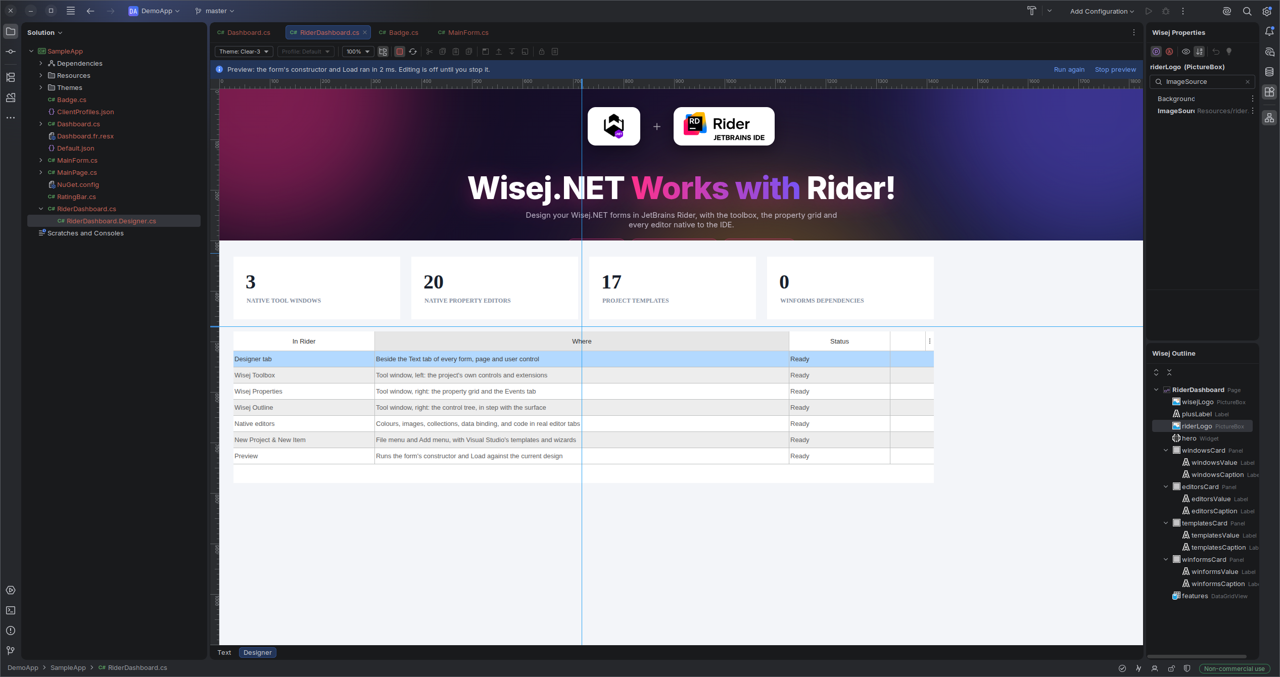Viewport: 1280px width, 677px height.
Task: Open the Structure tool window
Action: [x=11, y=77]
